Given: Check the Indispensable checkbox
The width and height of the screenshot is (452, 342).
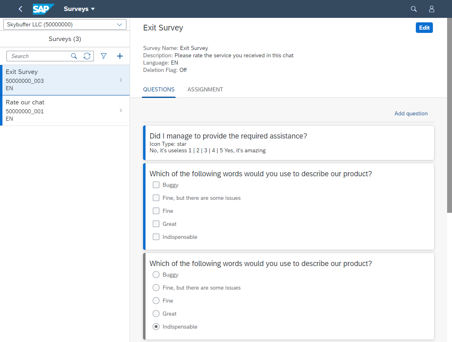Looking at the screenshot, I should 156,237.
